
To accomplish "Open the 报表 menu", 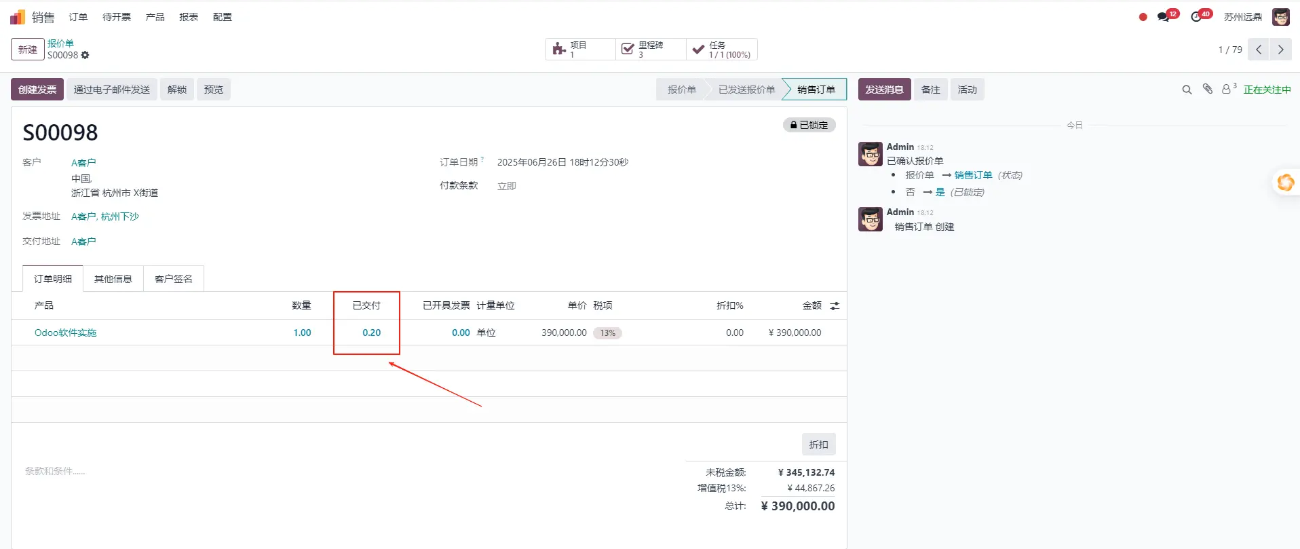I will 189,17.
